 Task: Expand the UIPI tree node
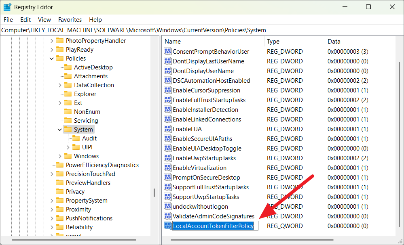[x=68, y=147]
